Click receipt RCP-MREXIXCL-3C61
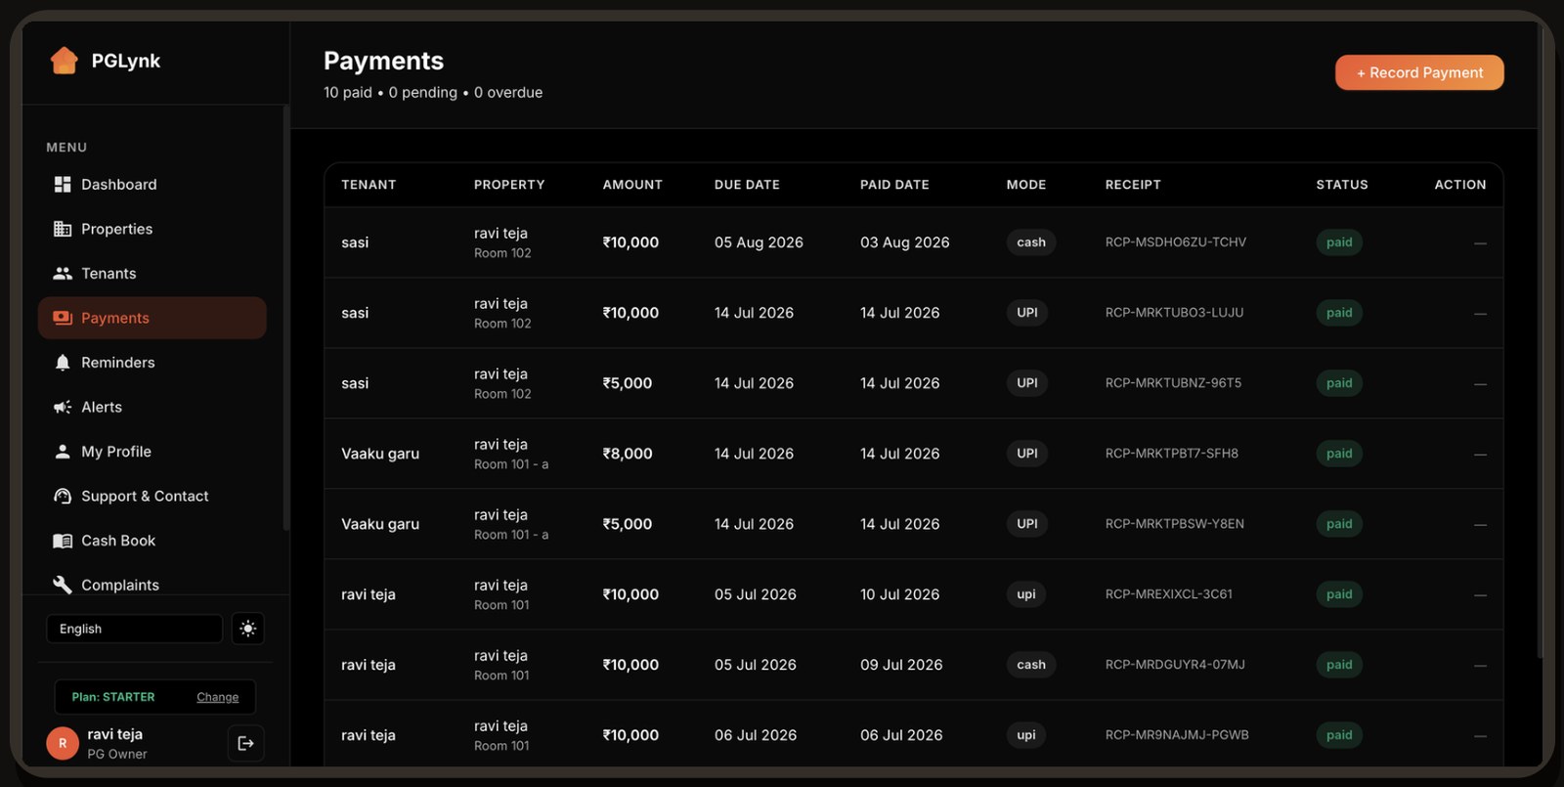 [x=1169, y=594]
